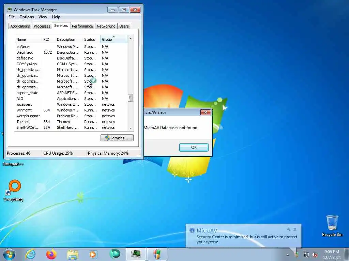Screen dimensions: 349x261
Task: Click Show Desktop button at taskbar end
Action: [347, 255]
